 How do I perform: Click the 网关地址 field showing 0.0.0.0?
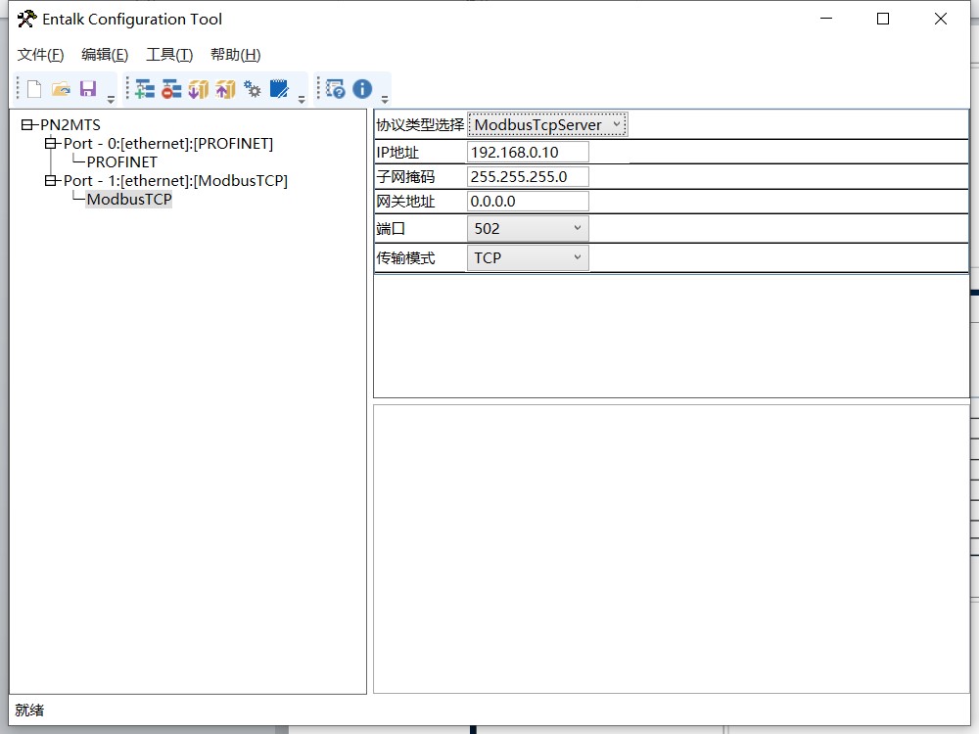[528, 202]
